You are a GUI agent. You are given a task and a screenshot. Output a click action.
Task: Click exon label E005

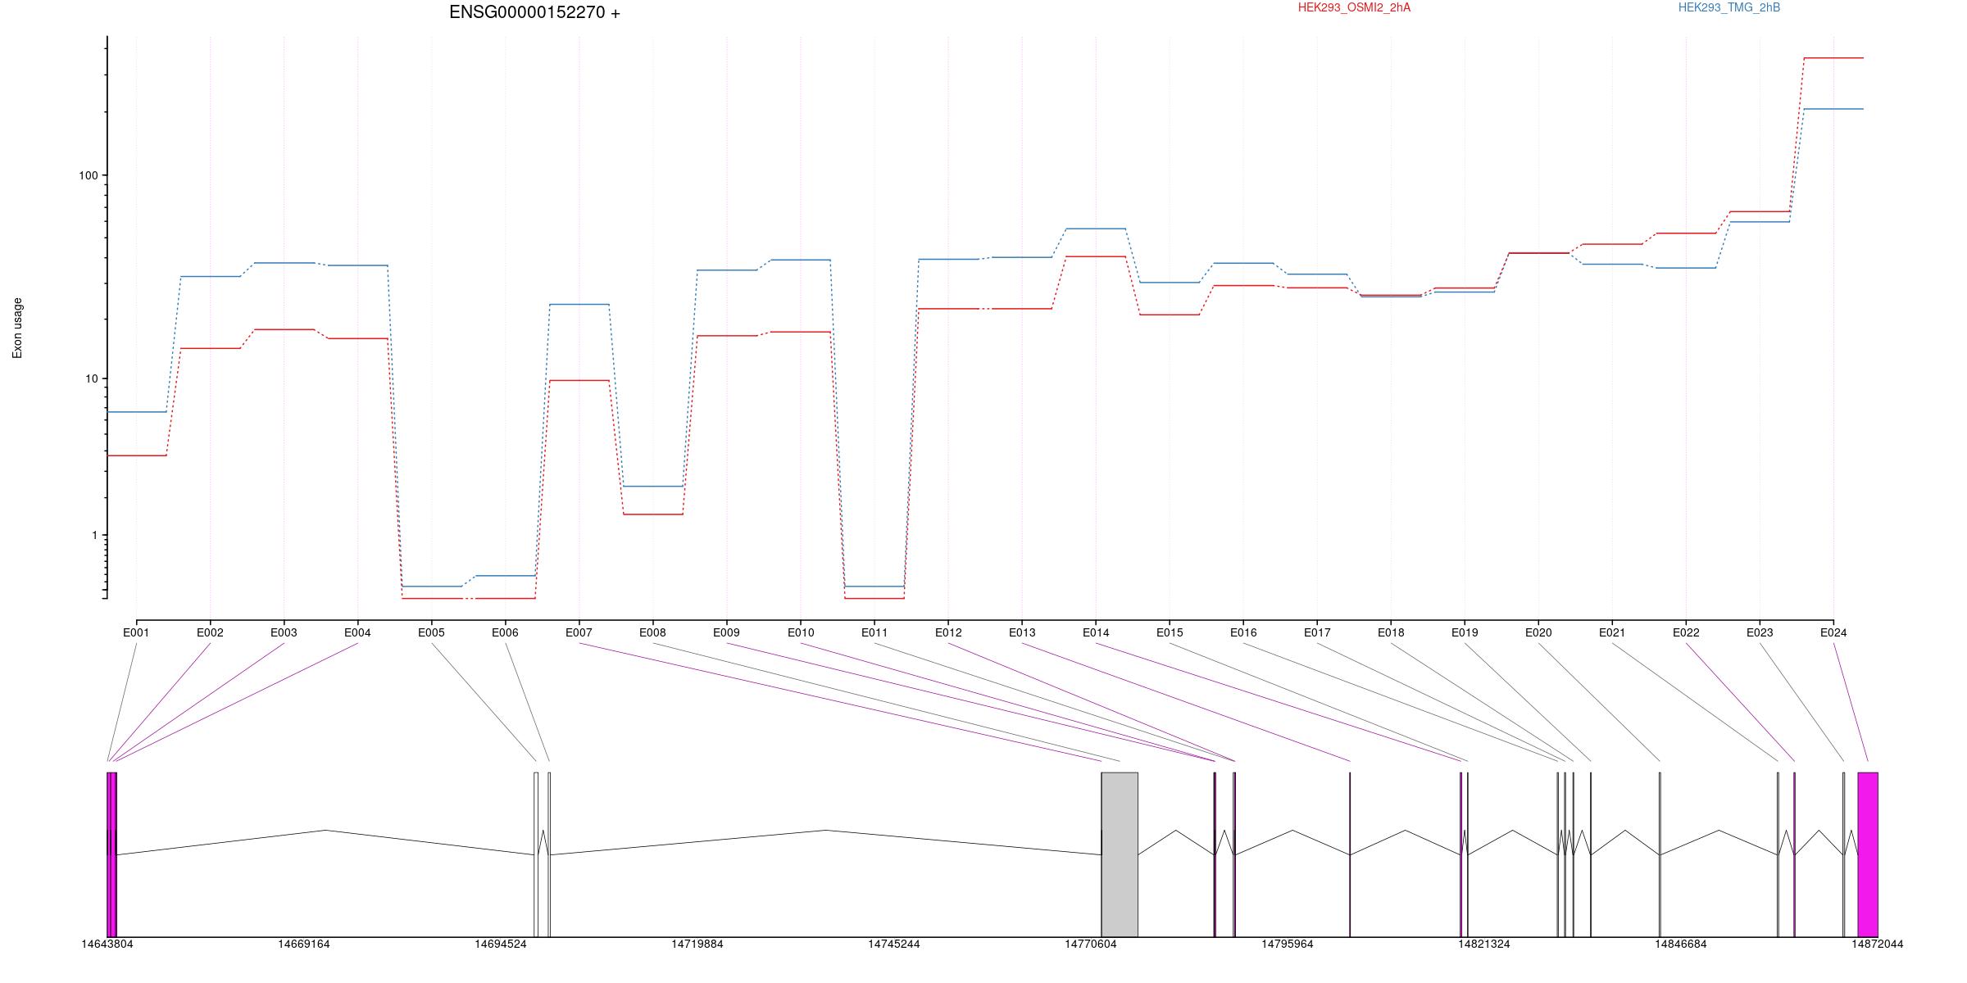click(x=431, y=632)
